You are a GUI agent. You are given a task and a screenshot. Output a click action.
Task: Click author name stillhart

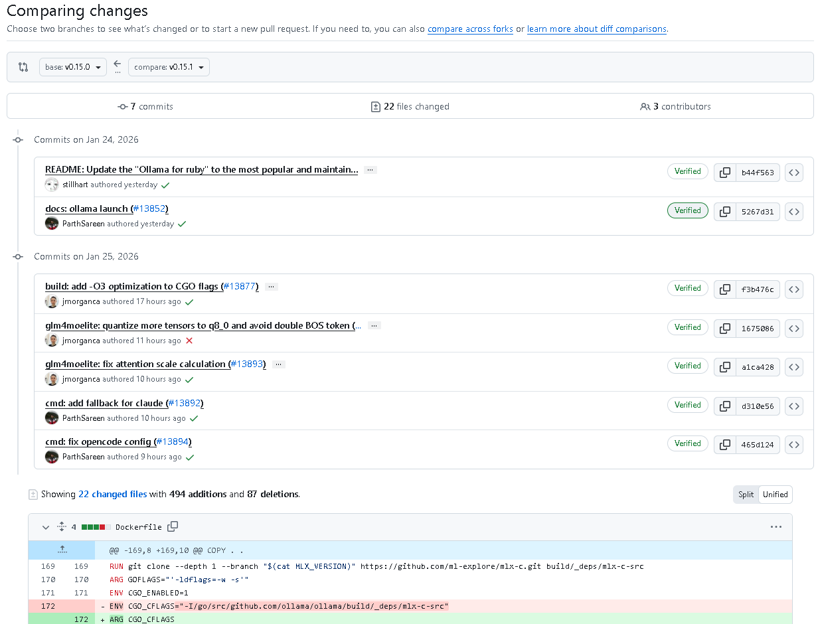pos(76,185)
